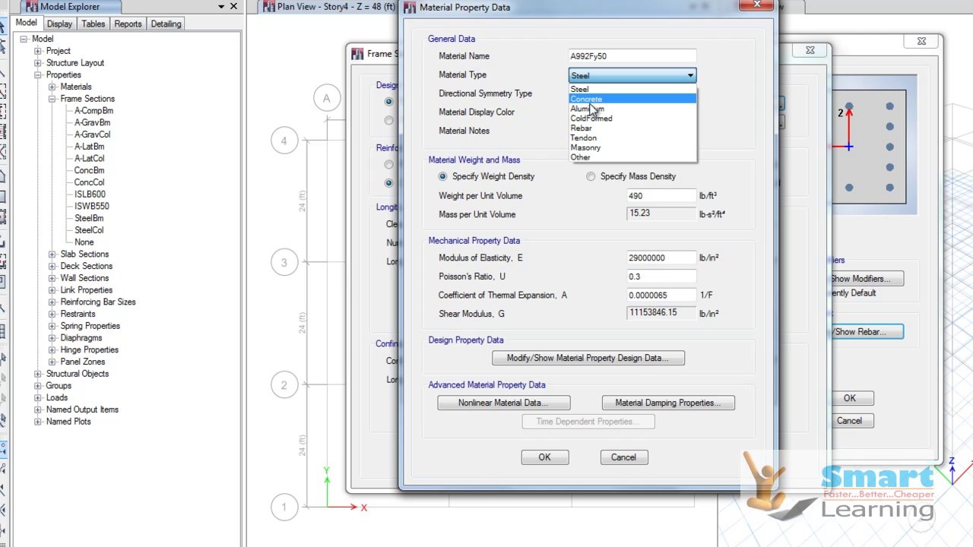Image resolution: width=973 pixels, height=547 pixels.
Task: Open Material Damping Properties
Action: coord(668,403)
